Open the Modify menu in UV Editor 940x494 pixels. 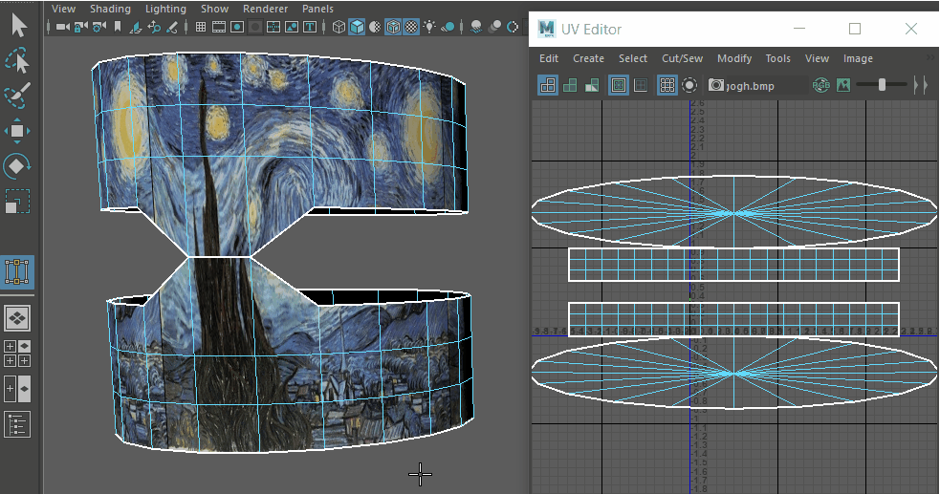pyautogui.click(x=733, y=58)
